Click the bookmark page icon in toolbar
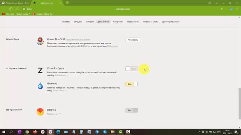Viewport: 241px width, 135px height. tap(222, 9)
